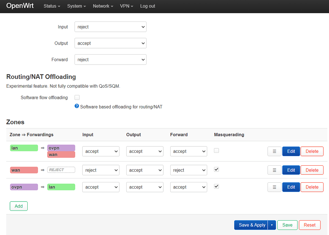Click Log out in the top bar
The image size is (329, 235).
(147, 6)
